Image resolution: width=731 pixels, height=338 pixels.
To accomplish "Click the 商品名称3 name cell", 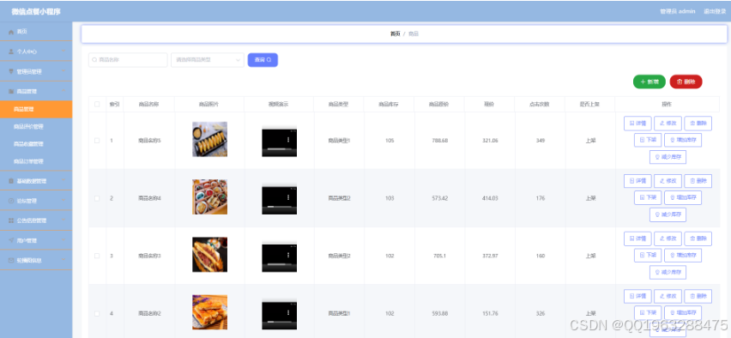I will click(x=149, y=256).
